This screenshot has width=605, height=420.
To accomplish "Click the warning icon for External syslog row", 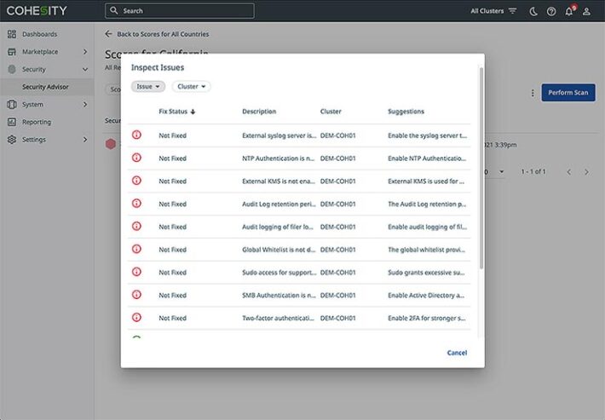I will coord(136,135).
